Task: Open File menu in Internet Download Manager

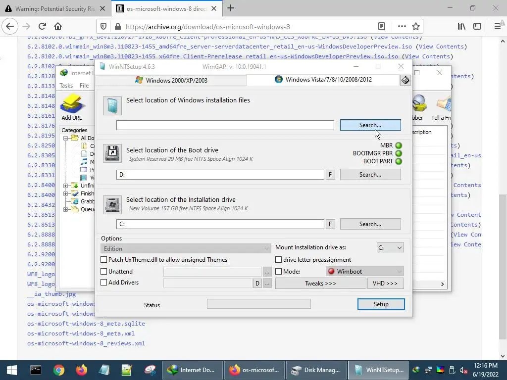Action: coord(84,85)
